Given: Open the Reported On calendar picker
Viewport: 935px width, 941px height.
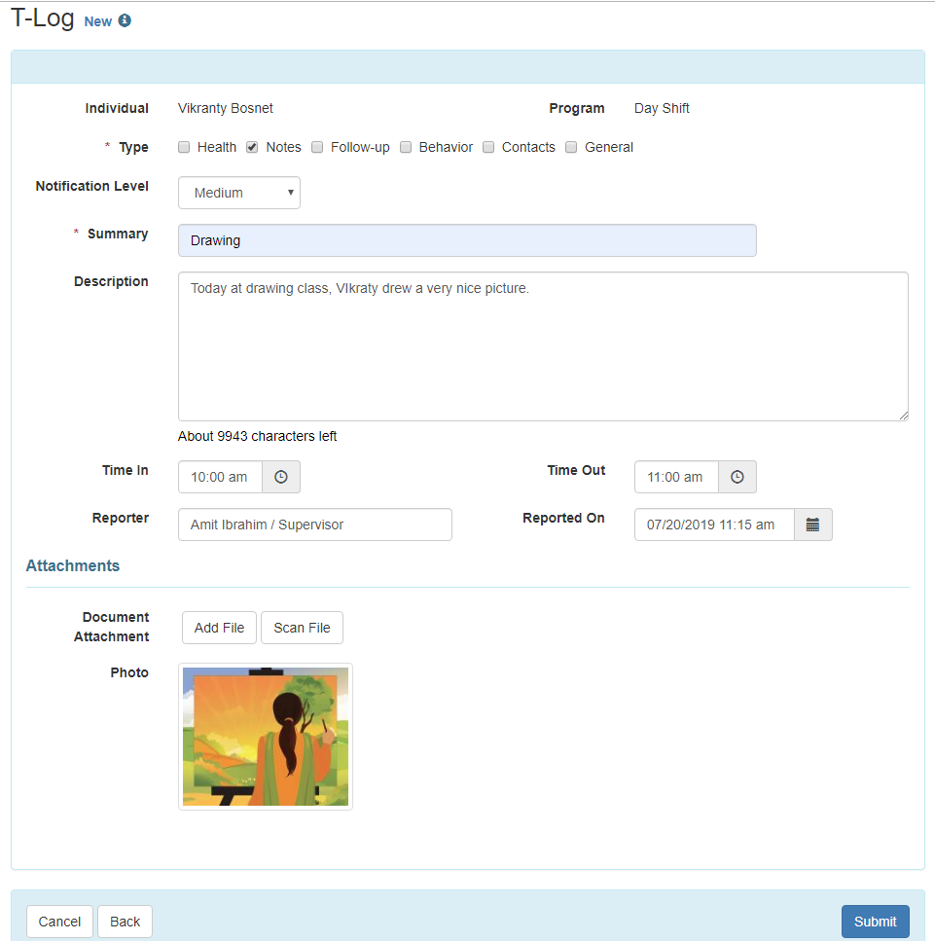Looking at the screenshot, I should point(812,525).
